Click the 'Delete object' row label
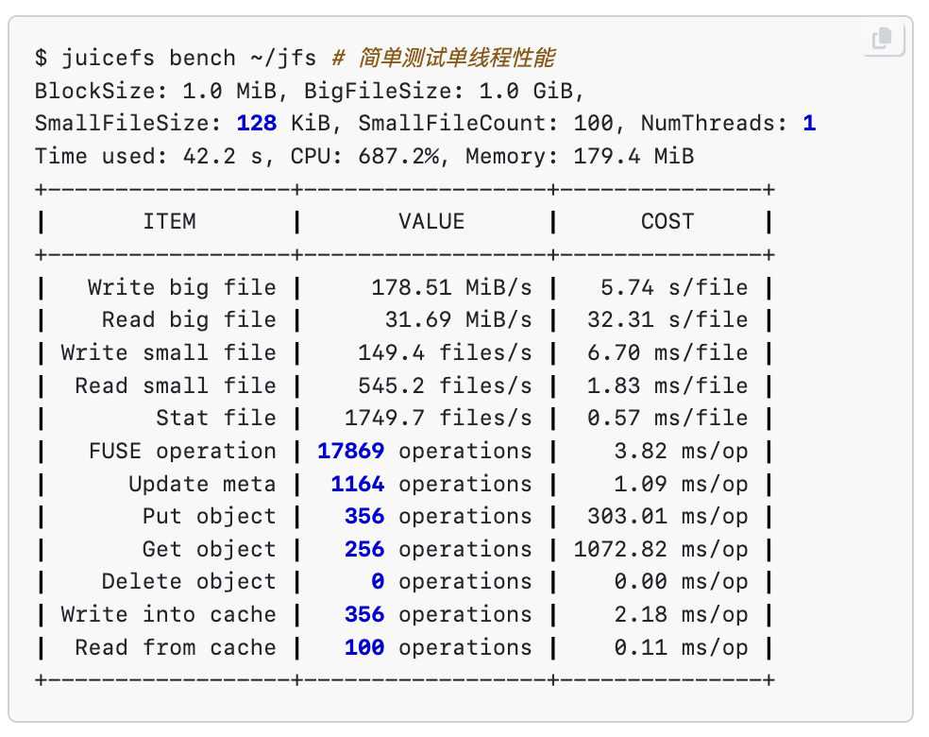The image size is (929, 737). coord(189,582)
